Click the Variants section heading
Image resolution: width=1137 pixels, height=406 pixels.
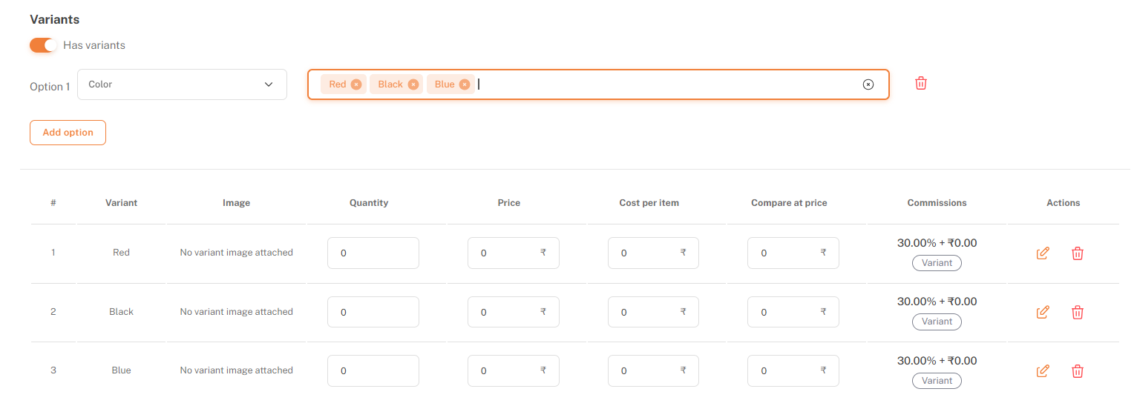pos(55,19)
